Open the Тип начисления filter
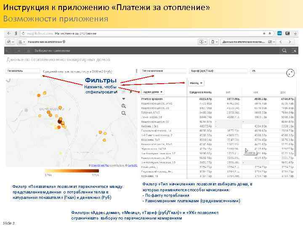The width and height of the screenshot is (303, 227). (x=163, y=71)
